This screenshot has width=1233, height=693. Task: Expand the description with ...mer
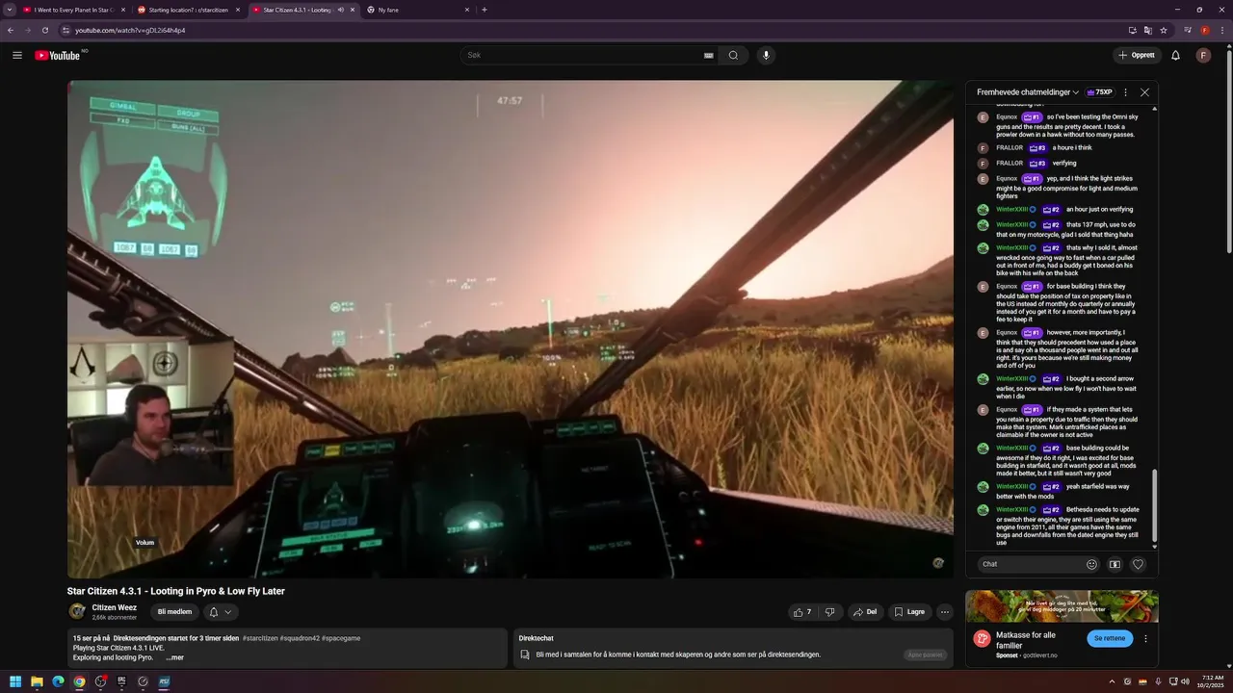point(174,657)
